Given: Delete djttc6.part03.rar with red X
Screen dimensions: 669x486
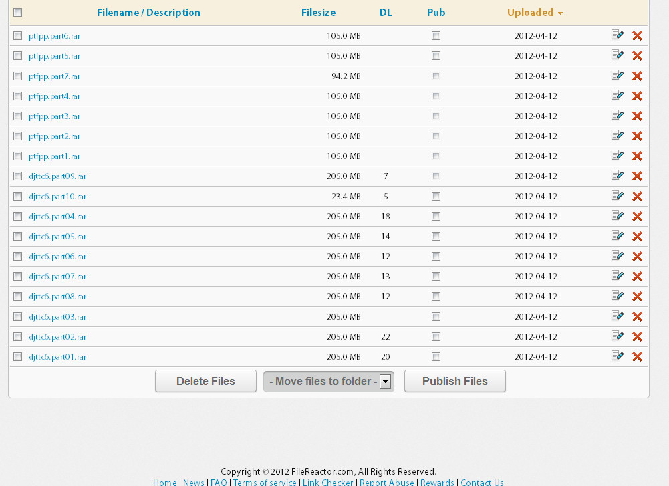Looking at the screenshot, I should point(637,317).
